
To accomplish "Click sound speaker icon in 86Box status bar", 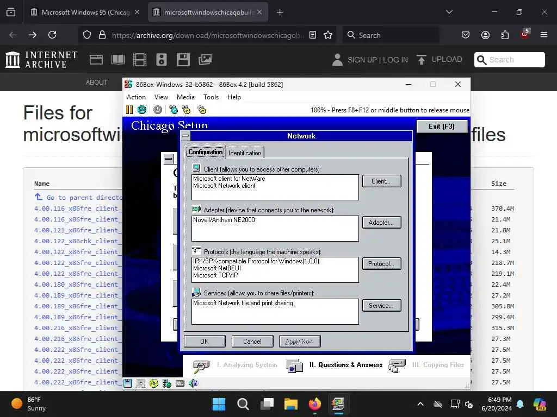I will coord(193,383).
